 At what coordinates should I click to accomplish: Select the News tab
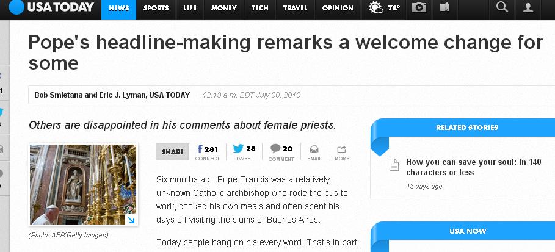118,9
